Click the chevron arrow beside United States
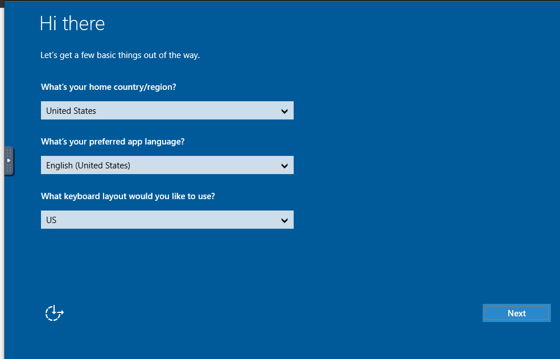This screenshot has width=560, height=359. pyautogui.click(x=285, y=111)
